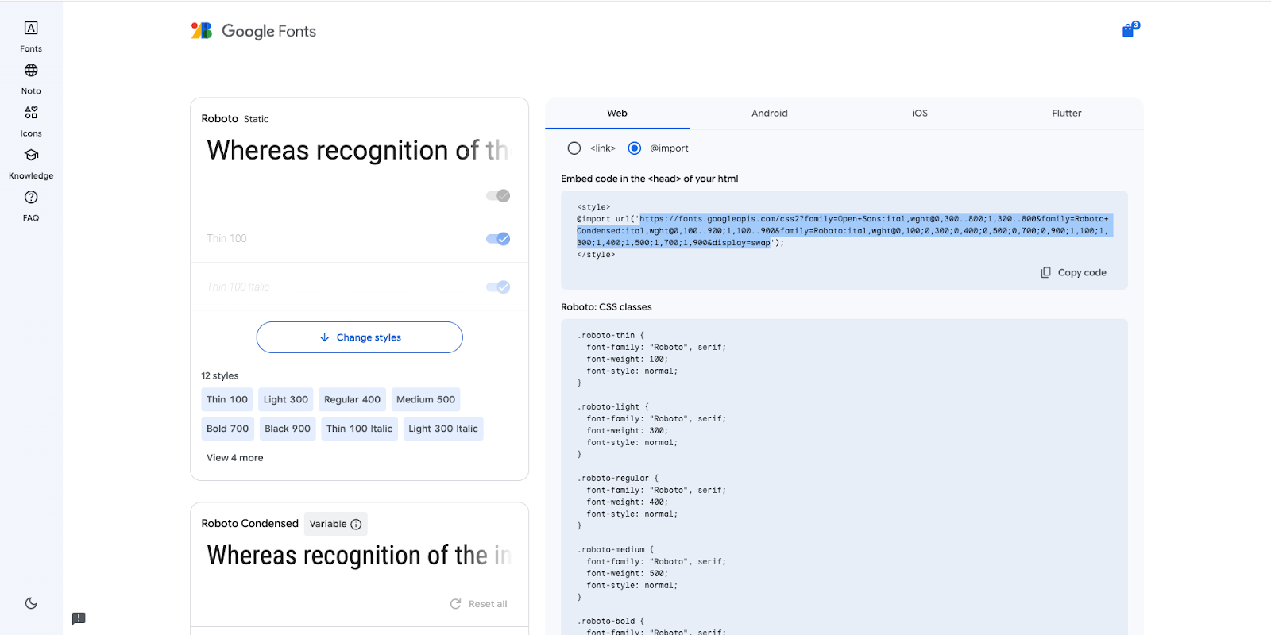Viewport: 1271px width, 635px height.
Task: Switch to the iOS tab
Action: pos(920,114)
